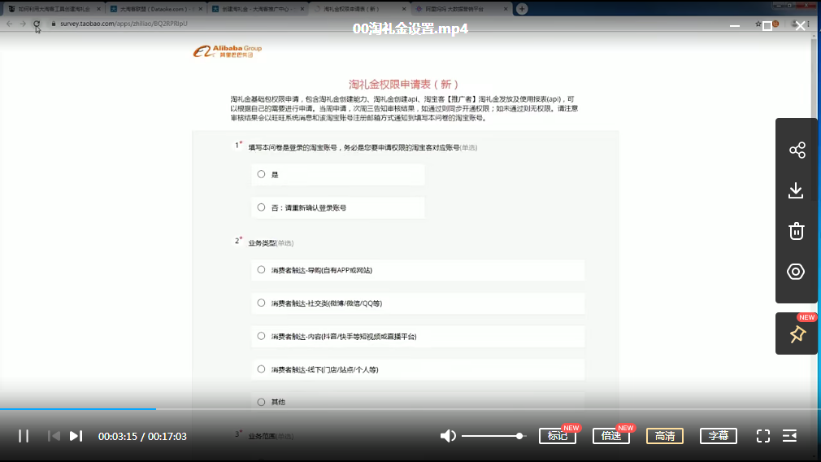Screen dimensions: 821x462
Task: Click the circular record icon in side panel
Action: [796, 272]
